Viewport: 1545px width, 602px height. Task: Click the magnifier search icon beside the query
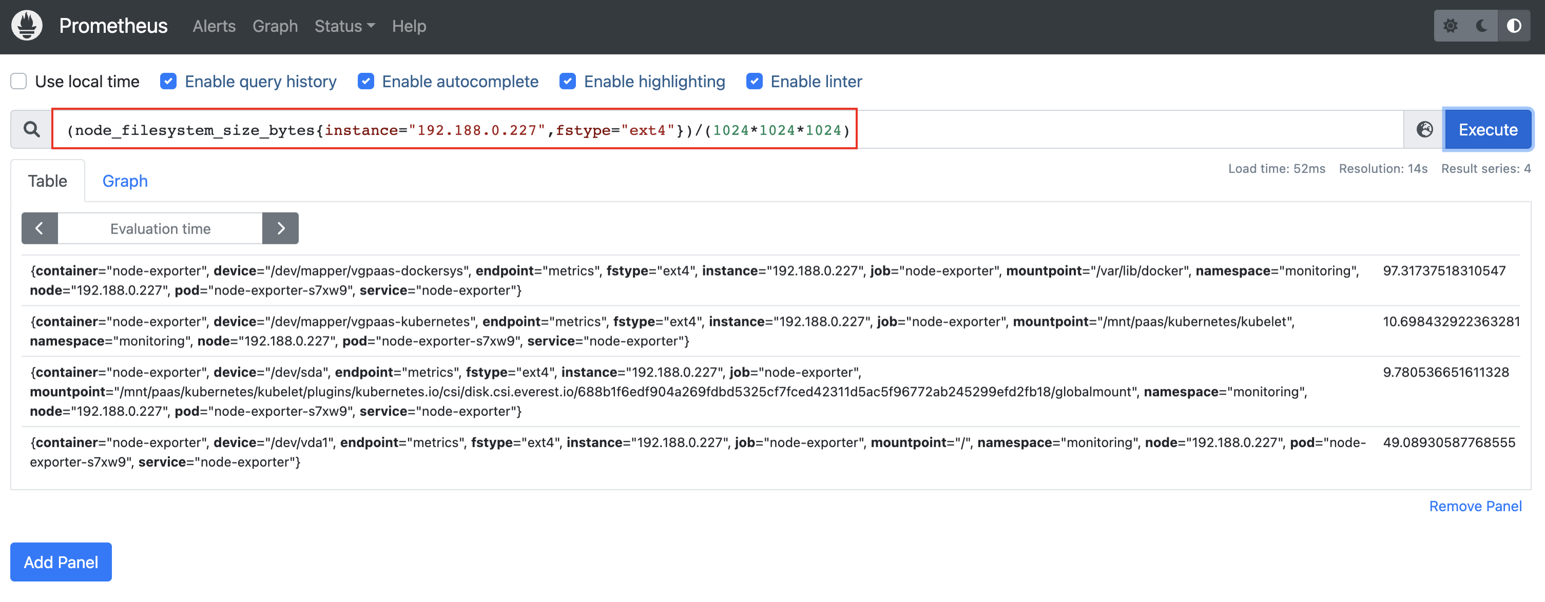coord(31,129)
